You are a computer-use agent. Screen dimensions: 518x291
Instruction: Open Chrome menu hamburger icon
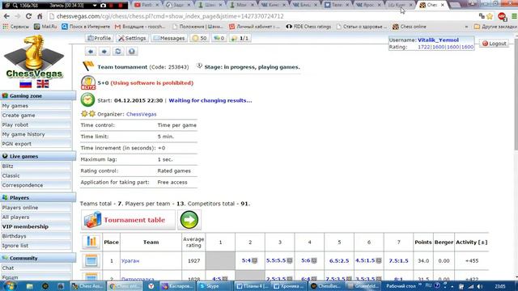click(514, 16)
